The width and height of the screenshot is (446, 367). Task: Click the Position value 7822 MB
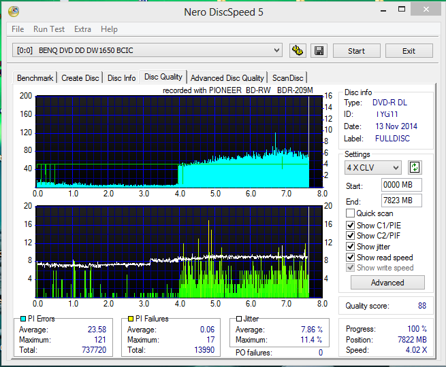point(412,339)
